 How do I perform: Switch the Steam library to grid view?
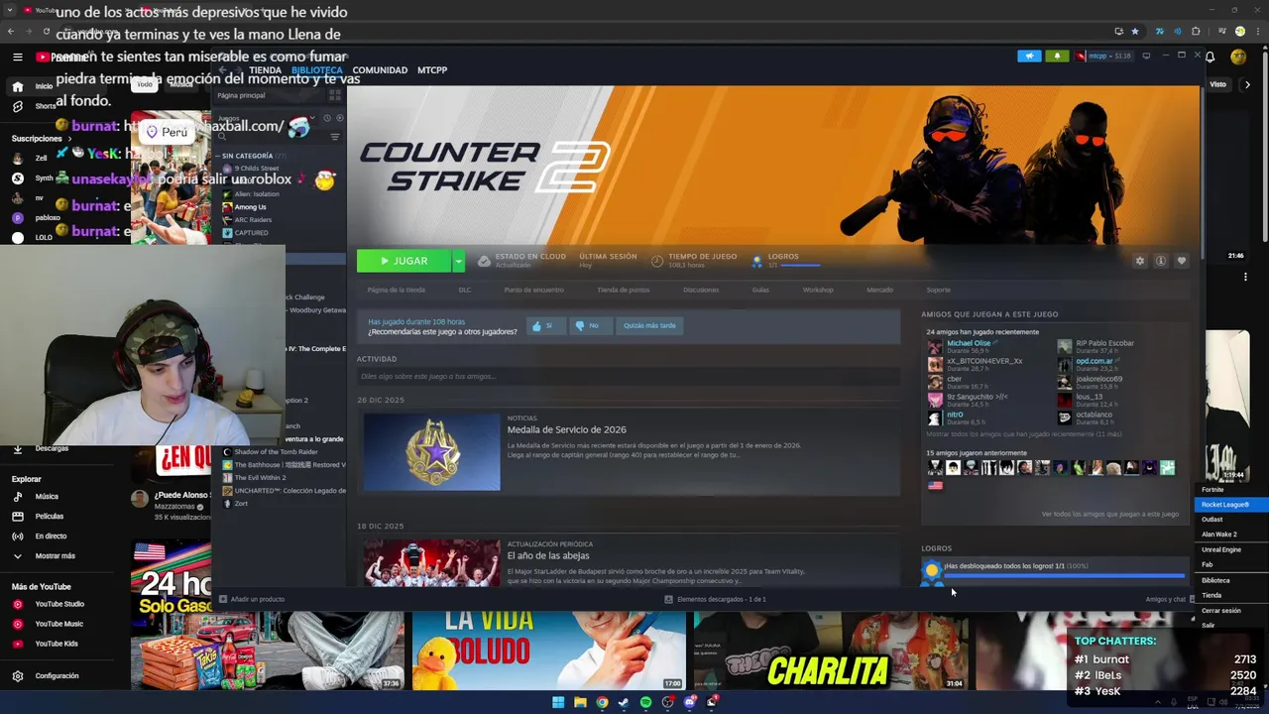334,95
